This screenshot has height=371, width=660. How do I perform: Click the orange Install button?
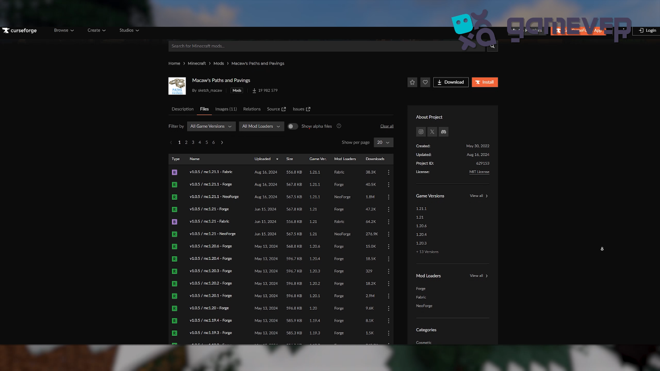point(484,82)
